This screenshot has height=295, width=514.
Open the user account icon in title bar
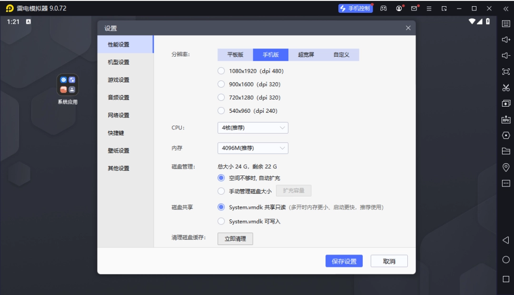pyautogui.click(x=399, y=9)
